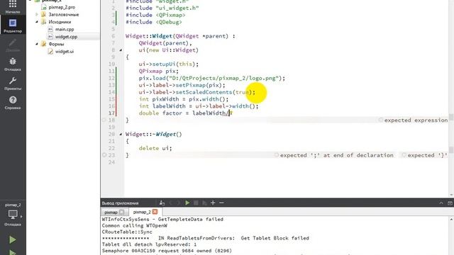
Task: Maximize the output pane icon
Action: 450,203
